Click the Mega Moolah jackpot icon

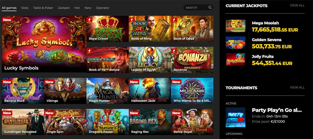[x=236, y=26]
